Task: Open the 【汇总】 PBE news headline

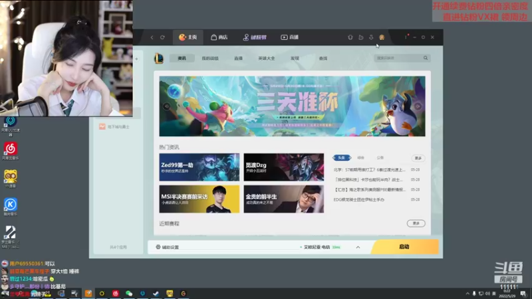Action: click(x=370, y=189)
